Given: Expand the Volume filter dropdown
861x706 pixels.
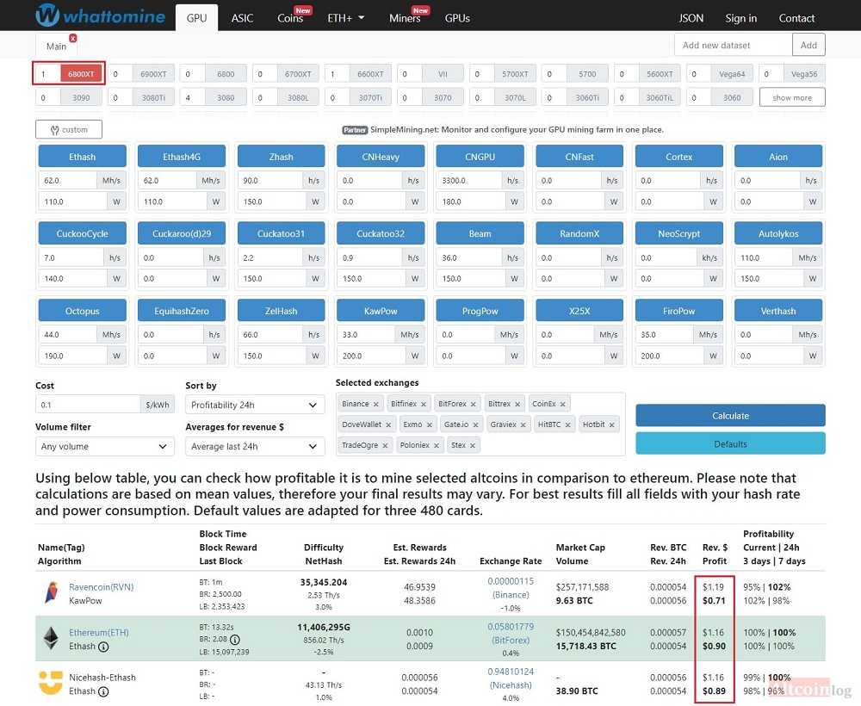Looking at the screenshot, I should point(104,447).
